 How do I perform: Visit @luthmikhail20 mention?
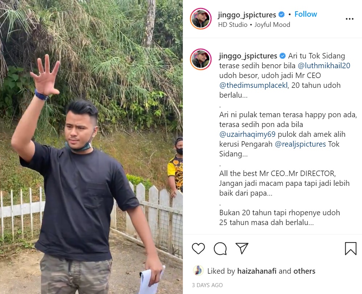[x=324, y=66]
